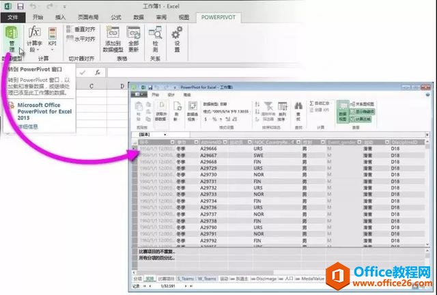Apply currency $ format in PowerPivot ribbon
This screenshot has height=295, width=437.
pyautogui.click(x=206, y=119)
